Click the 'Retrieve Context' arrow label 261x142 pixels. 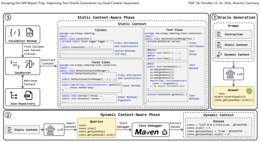pos(30,82)
